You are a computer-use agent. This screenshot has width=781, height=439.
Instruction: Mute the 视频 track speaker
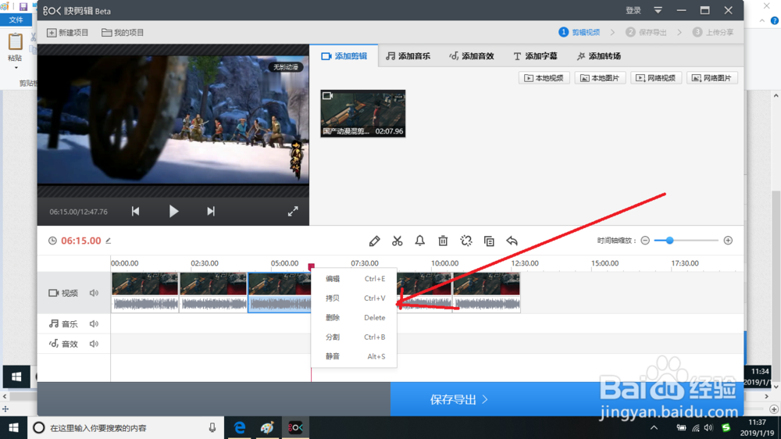94,293
